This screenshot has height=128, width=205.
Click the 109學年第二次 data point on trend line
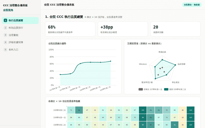point(111,61)
